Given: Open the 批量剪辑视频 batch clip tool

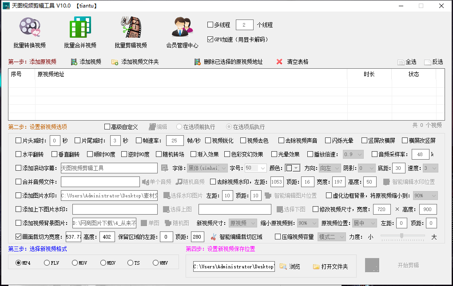Looking at the screenshot, I should pos(130,32).
